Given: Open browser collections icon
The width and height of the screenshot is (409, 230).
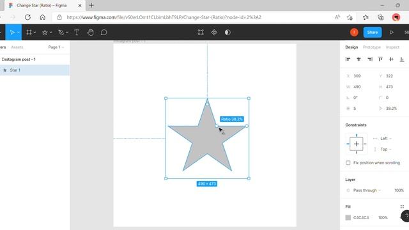Looking at the screenshot, I should (x=381, y=17).
